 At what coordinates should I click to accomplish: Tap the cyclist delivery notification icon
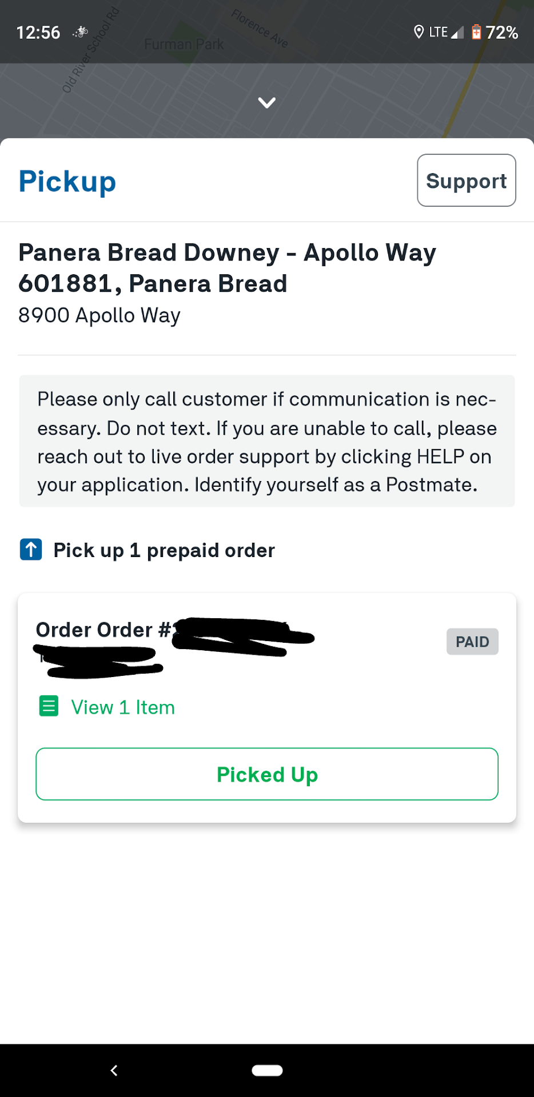tap(81, 32)
